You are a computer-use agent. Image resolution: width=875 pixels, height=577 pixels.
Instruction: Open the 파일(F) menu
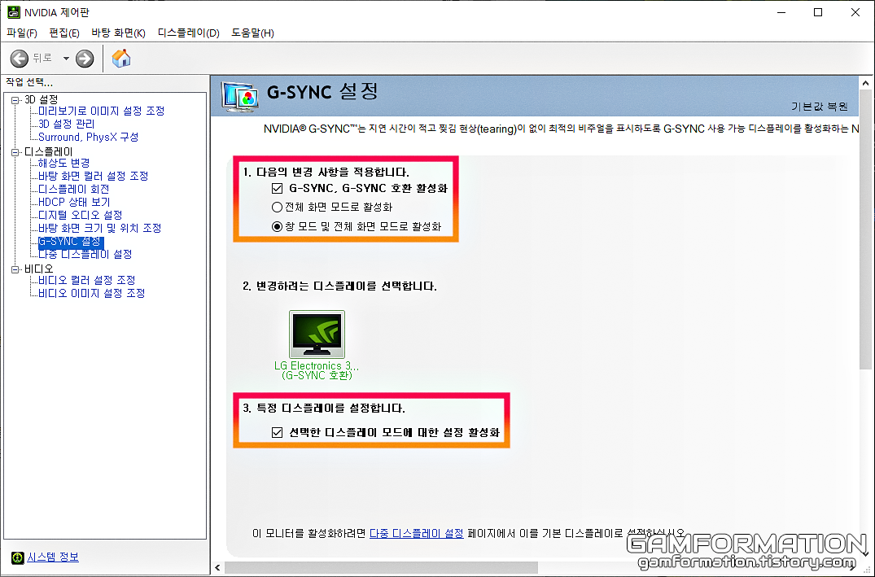[22, 33]
